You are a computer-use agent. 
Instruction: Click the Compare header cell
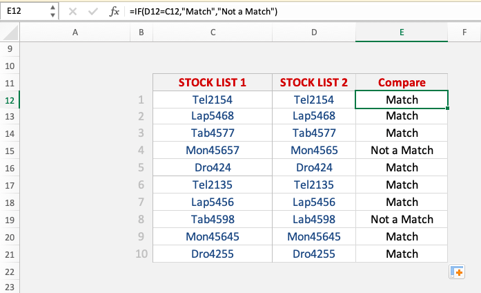(402, 82)
